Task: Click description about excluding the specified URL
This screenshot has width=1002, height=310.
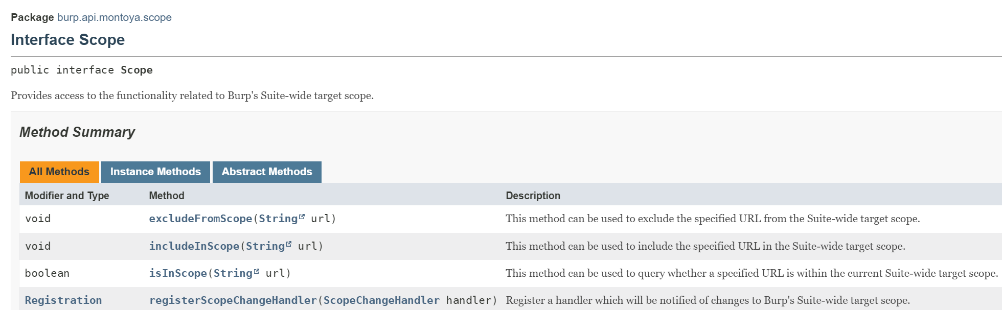Action: [x=713, y=219]
